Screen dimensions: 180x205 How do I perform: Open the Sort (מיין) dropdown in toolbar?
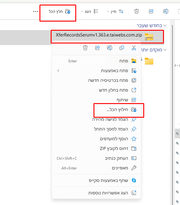click(115, 12)
